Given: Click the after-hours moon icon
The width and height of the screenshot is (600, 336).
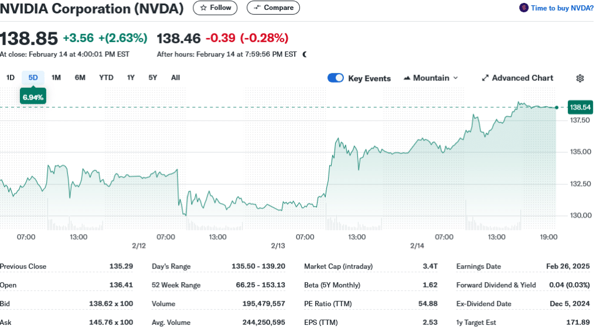Looking at the screenshot, I should click(x=305, y=54).
